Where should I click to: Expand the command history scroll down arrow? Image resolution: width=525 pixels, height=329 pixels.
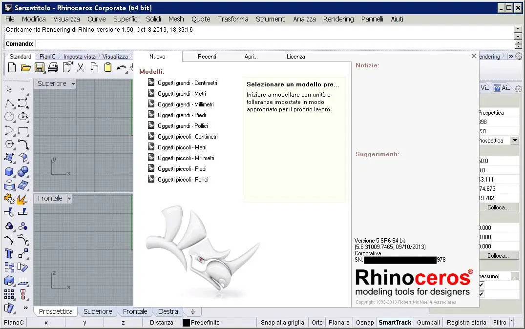tap(518, 37)
